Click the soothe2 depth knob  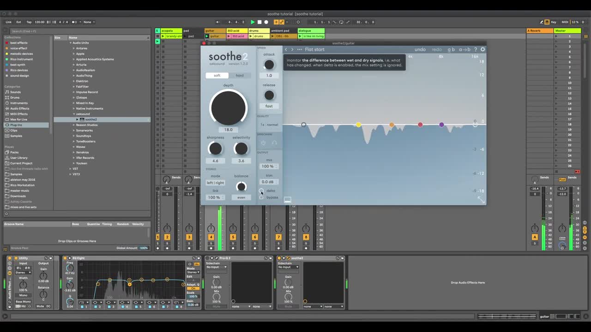pos(228,108)
